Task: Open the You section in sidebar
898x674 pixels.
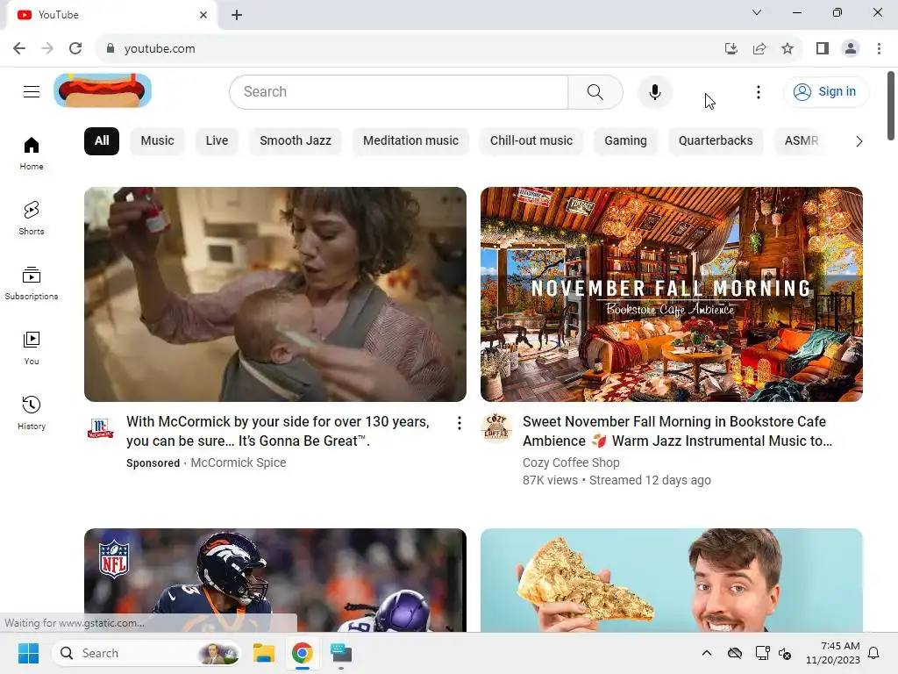Action: coord(32,348)
